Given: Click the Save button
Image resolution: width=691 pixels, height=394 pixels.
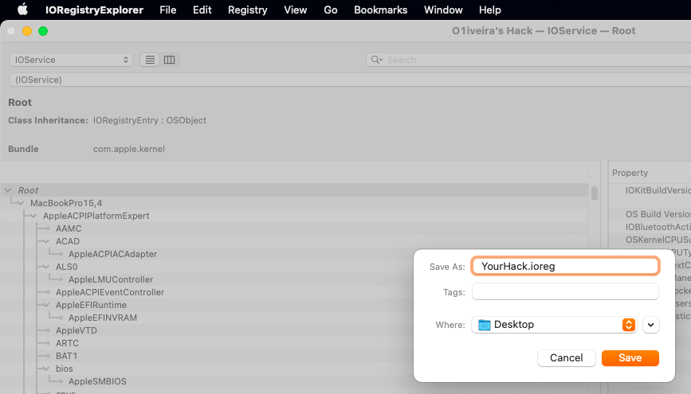Looking at the screenshot, I should [x=630, y=358].
